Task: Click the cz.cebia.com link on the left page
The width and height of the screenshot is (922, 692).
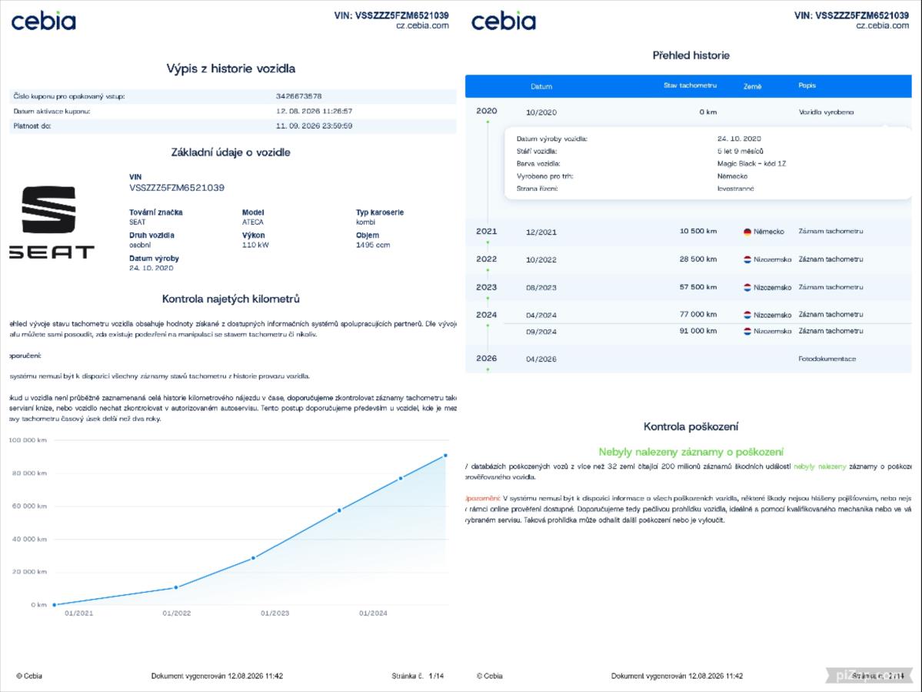Action: (422, 26)
